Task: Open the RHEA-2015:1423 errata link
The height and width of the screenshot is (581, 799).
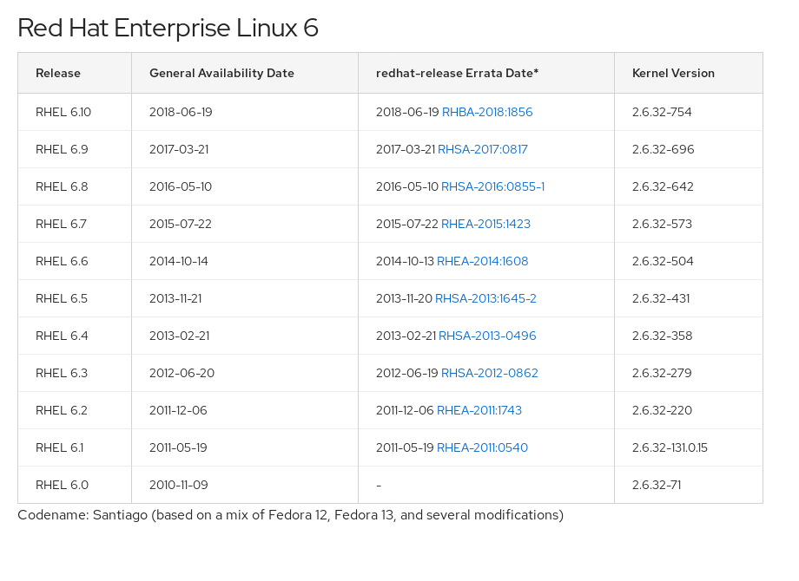Action: tap(485, 224)
